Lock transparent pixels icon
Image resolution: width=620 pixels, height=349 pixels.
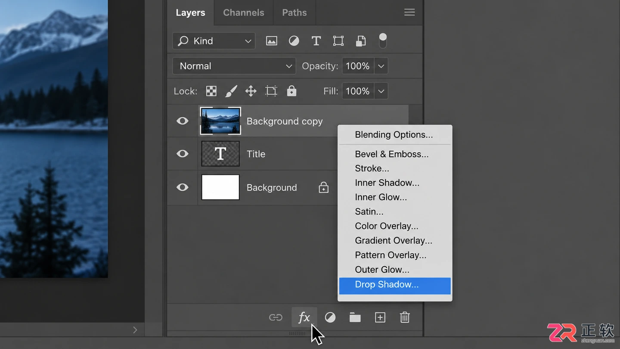(211, 91)
